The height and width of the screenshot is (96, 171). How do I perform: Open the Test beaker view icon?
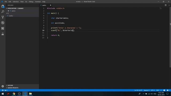[3, 34]
